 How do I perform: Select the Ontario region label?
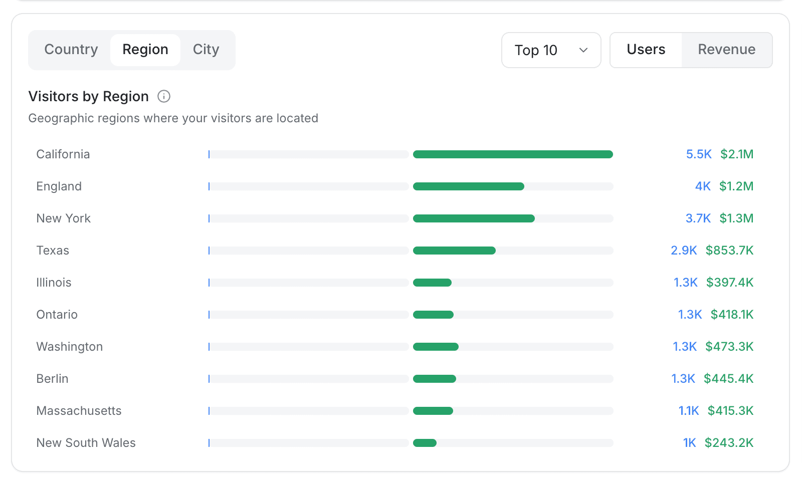pos(57,315)
